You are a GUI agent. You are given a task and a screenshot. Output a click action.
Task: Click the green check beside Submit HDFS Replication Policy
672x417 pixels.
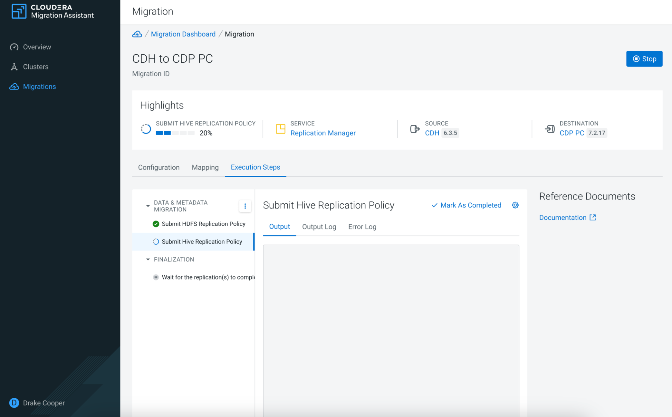pyautogui.click(x=156, y=224)
